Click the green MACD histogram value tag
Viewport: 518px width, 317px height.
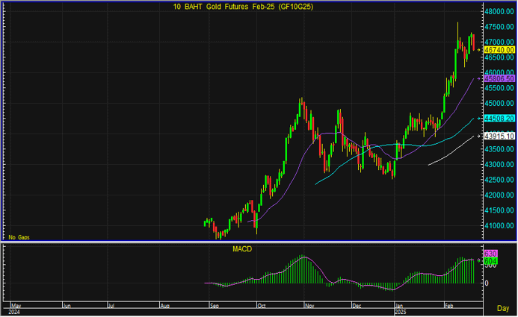[490, 262]
